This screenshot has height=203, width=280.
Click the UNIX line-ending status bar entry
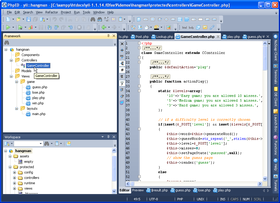(200, 199)
